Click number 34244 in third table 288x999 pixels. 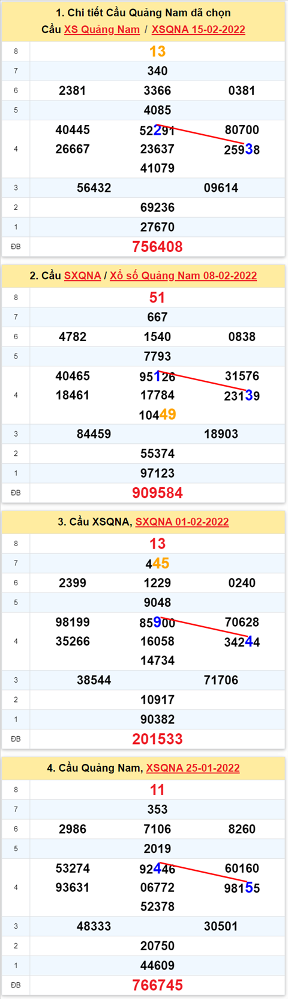[242, 642]
